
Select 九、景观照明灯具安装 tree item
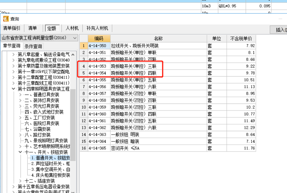pos(46,141)
